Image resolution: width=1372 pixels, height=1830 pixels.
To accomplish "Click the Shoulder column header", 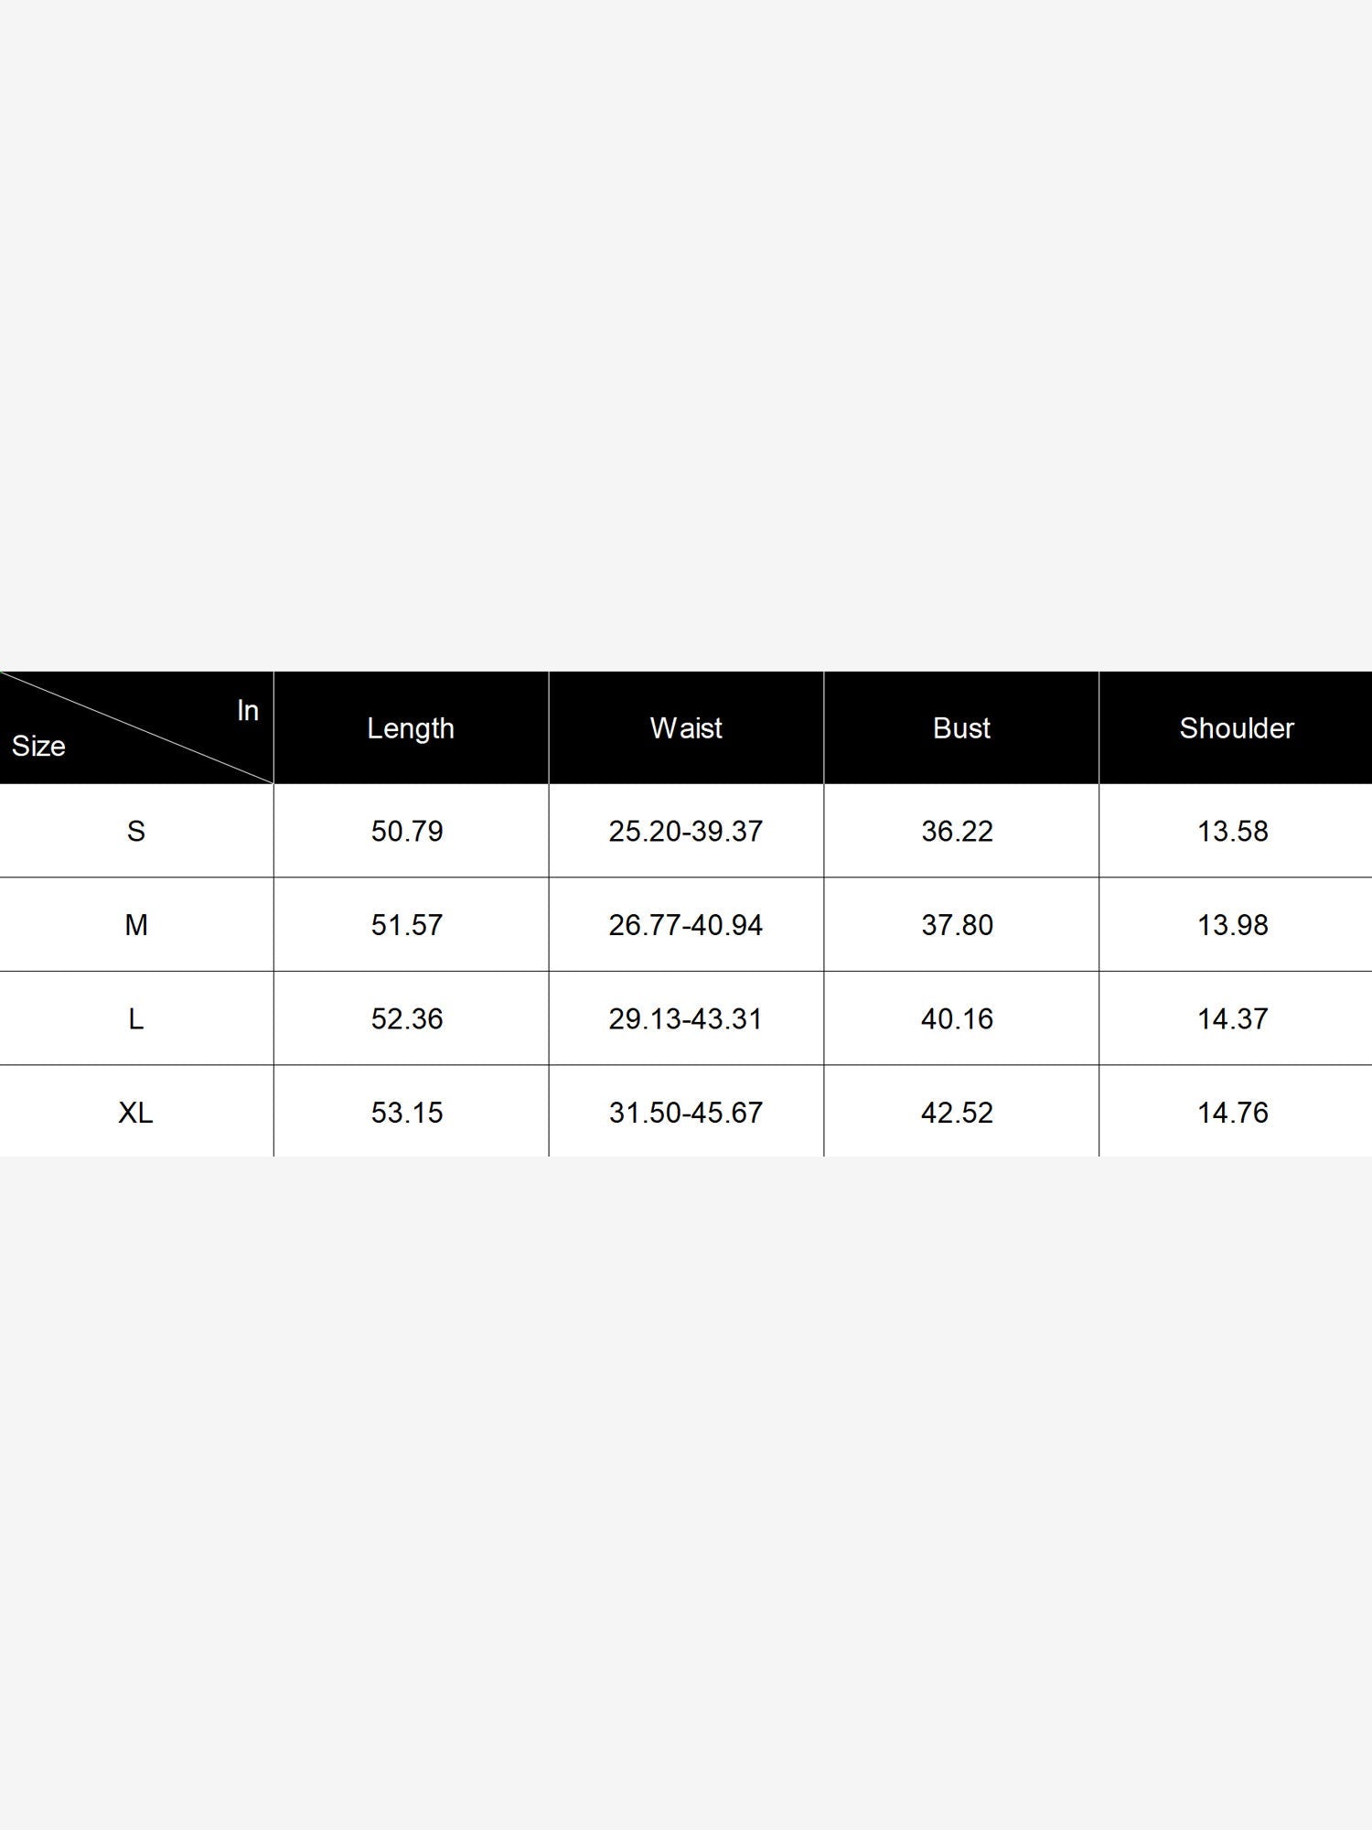I will tap(1236, 728).
